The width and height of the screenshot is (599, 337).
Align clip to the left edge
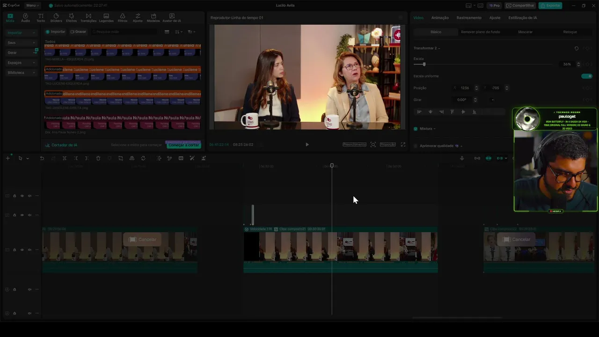coord(419,112)
